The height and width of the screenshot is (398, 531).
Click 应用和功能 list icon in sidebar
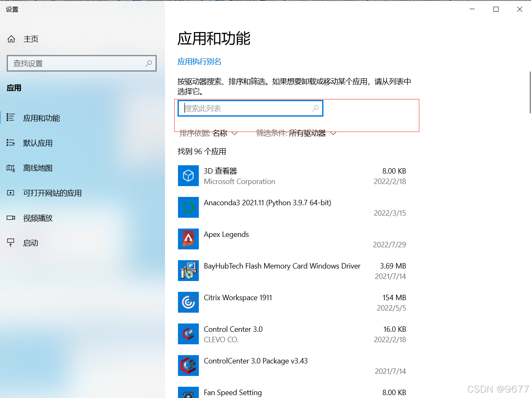11,118
